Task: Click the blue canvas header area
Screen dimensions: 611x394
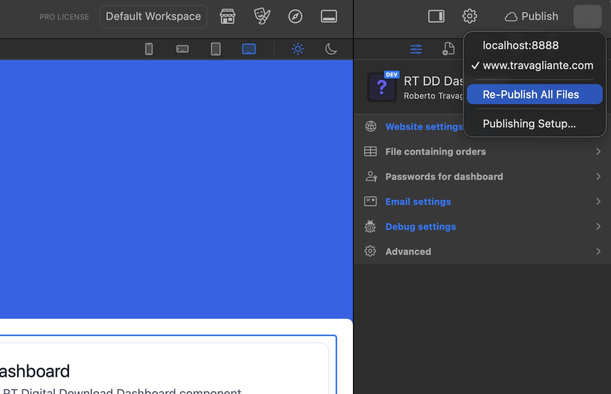Action: [x=176, y=190]
